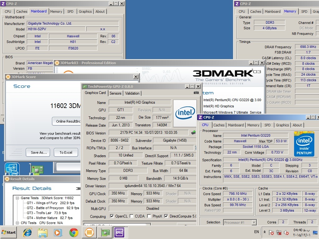This screenshot has width=319, height=239.
Task: Click the Result Details title bar icon
Action: (7, 179)
